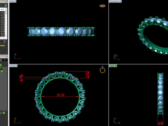Select the 16.30 inner diameter dimension
Screen dimensions: 168x126
[61, 95]
